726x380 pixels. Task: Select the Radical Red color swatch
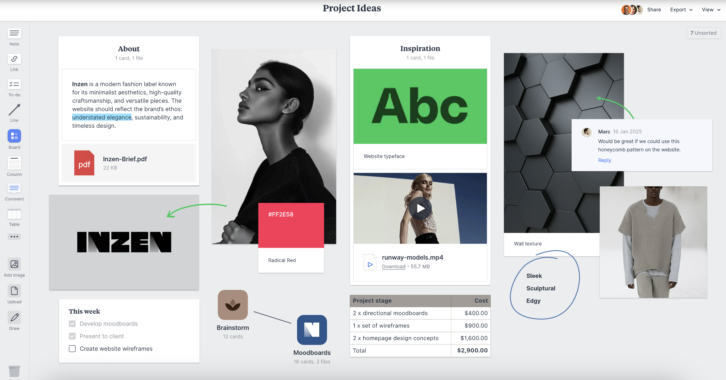291,225
